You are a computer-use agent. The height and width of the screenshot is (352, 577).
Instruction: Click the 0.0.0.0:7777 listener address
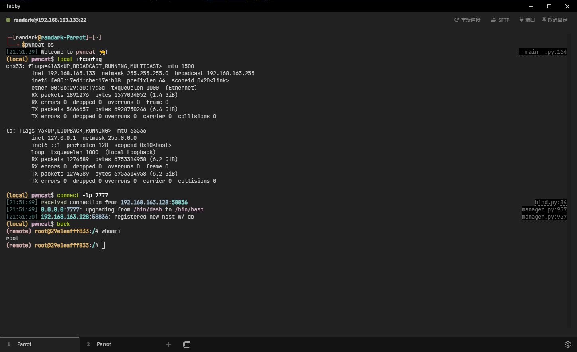pos(60,209)
